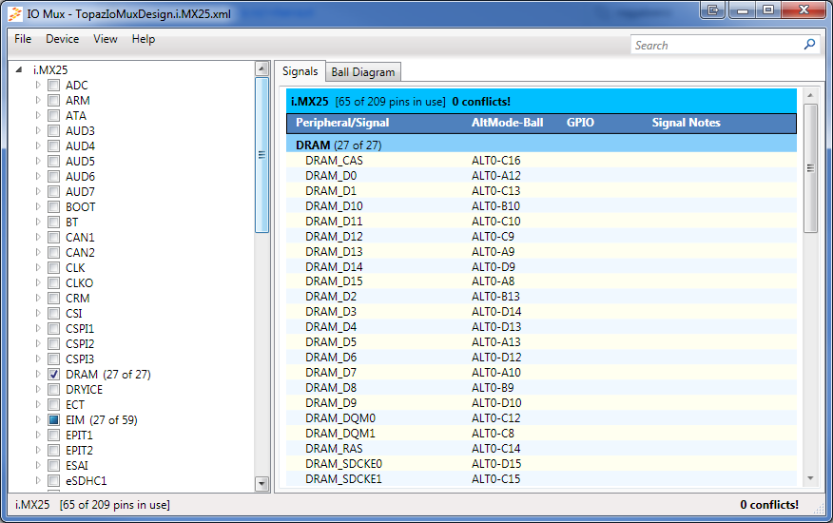
Task: Open the Help menu
Action: point(144,39)
